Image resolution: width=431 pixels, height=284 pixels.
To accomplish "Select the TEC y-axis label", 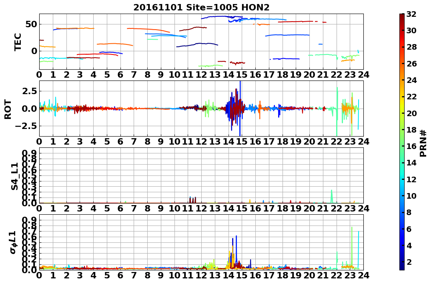I will [18, 42].
